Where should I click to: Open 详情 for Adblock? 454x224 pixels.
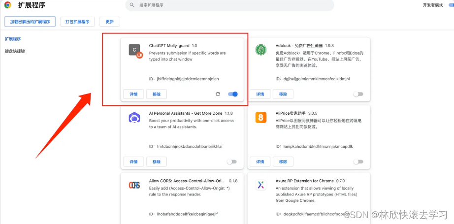(260, 94)
